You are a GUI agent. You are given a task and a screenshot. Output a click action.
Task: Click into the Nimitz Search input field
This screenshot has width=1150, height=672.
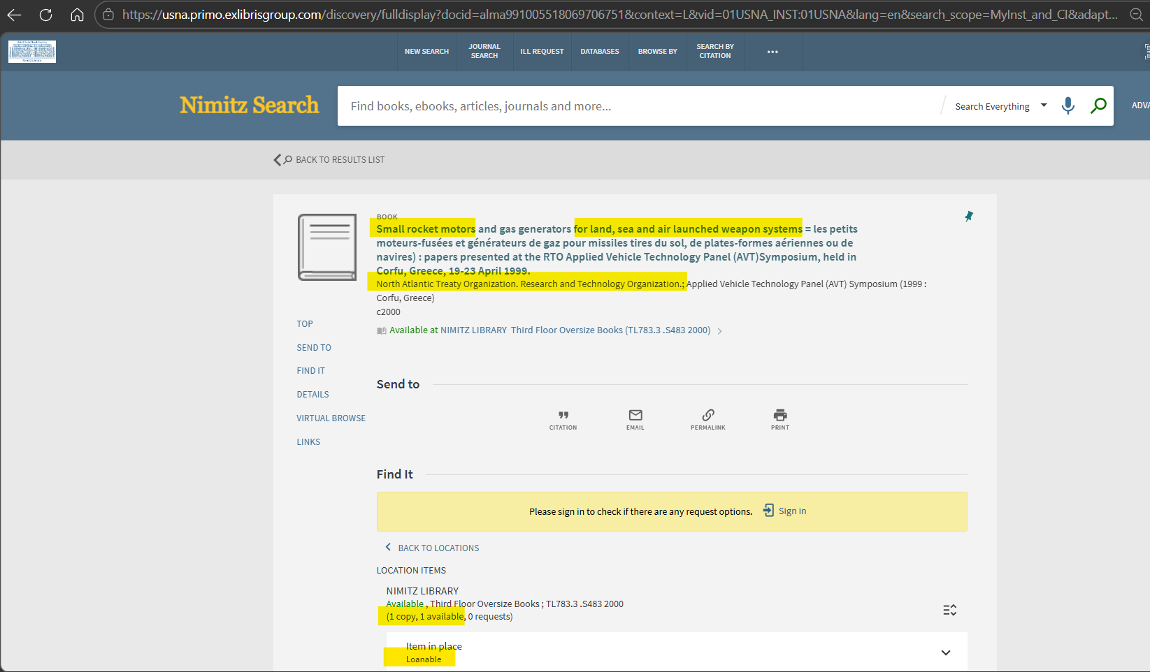pos(636,106)
